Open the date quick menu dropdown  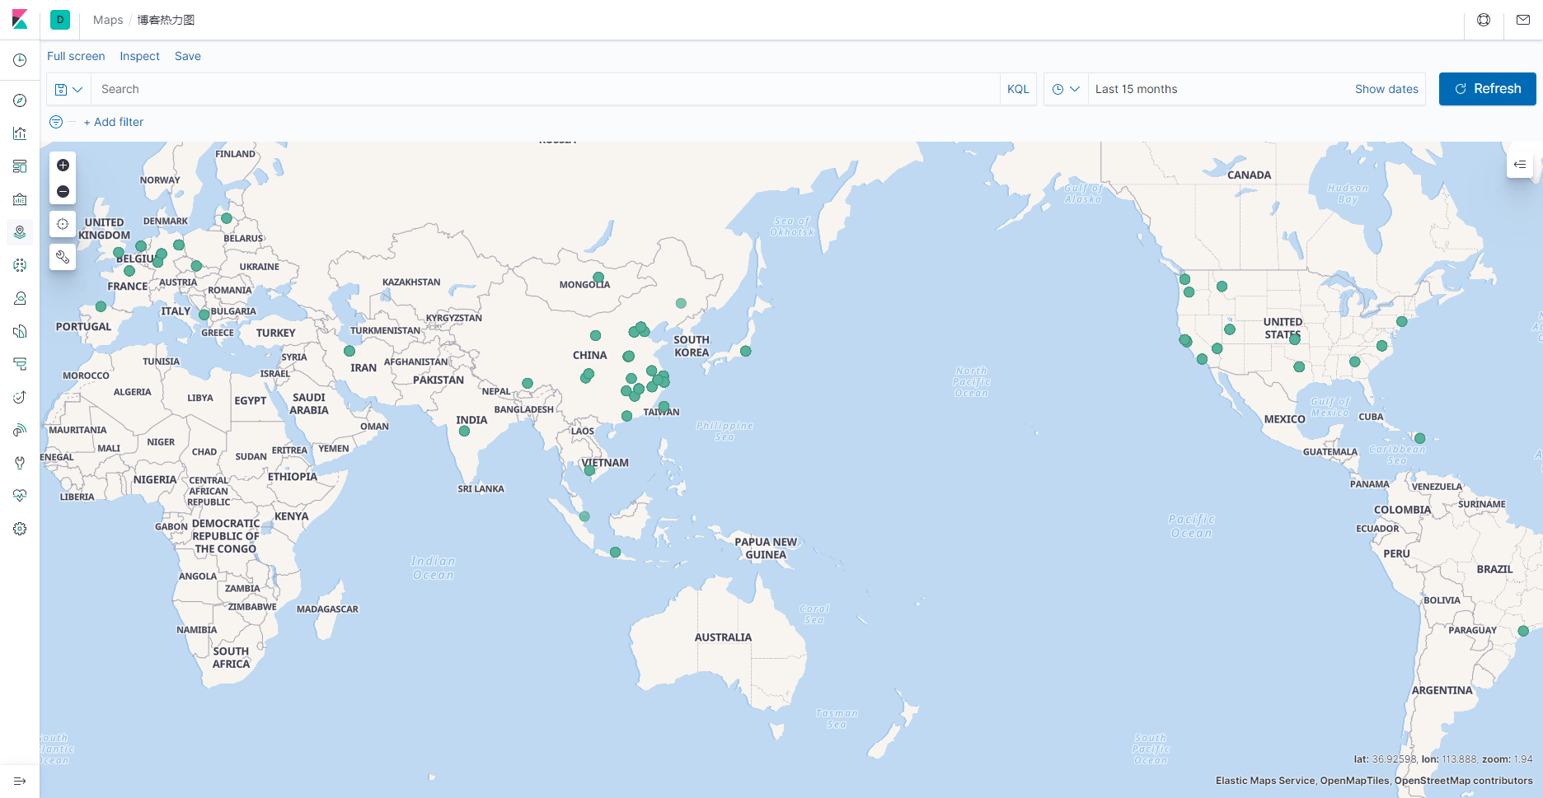click(x=1066, y=89)
